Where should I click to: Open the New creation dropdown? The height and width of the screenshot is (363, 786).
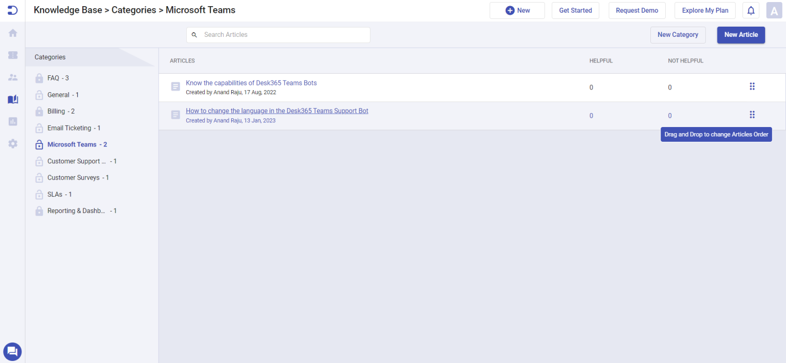[517, 10]
